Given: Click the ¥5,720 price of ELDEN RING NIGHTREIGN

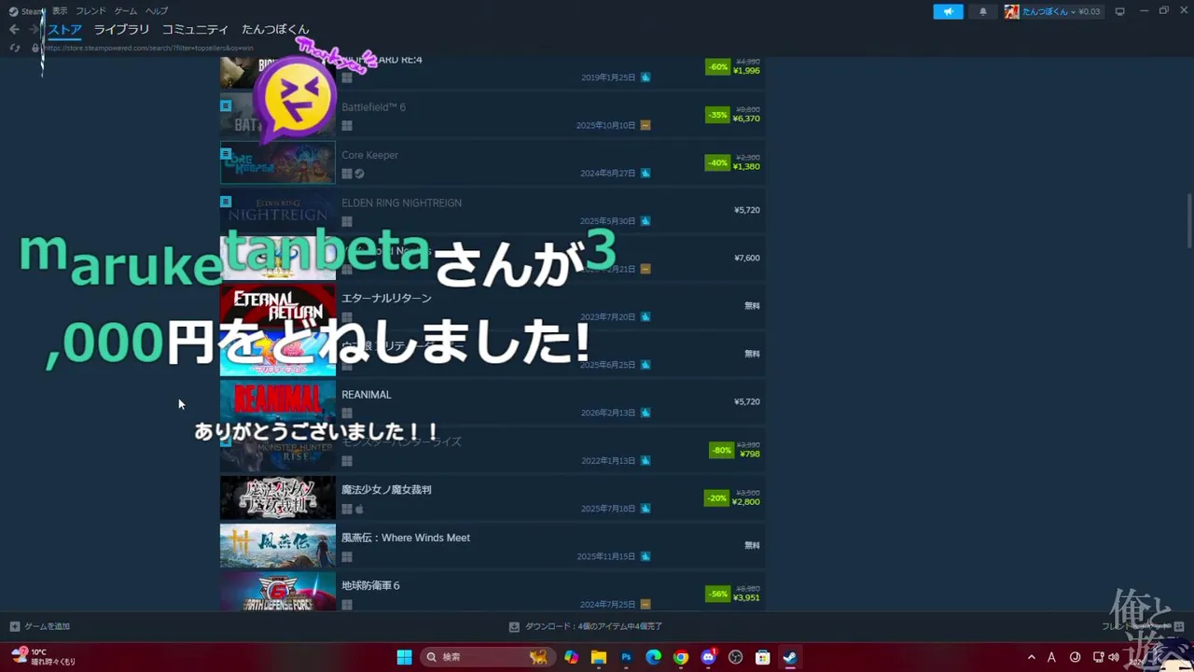Looking at the screenshot, I should pos(747,210).
